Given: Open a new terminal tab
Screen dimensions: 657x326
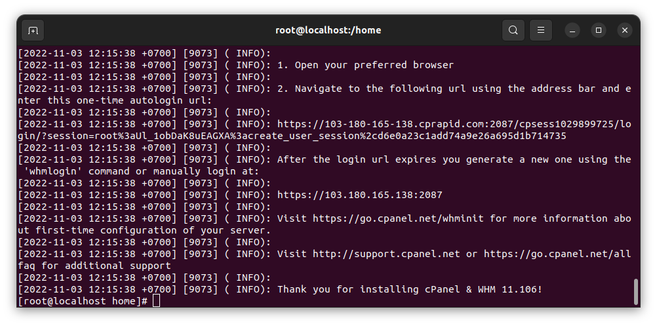Looking at the screenshot, I should pyautogui.click(x=33, y=30).
